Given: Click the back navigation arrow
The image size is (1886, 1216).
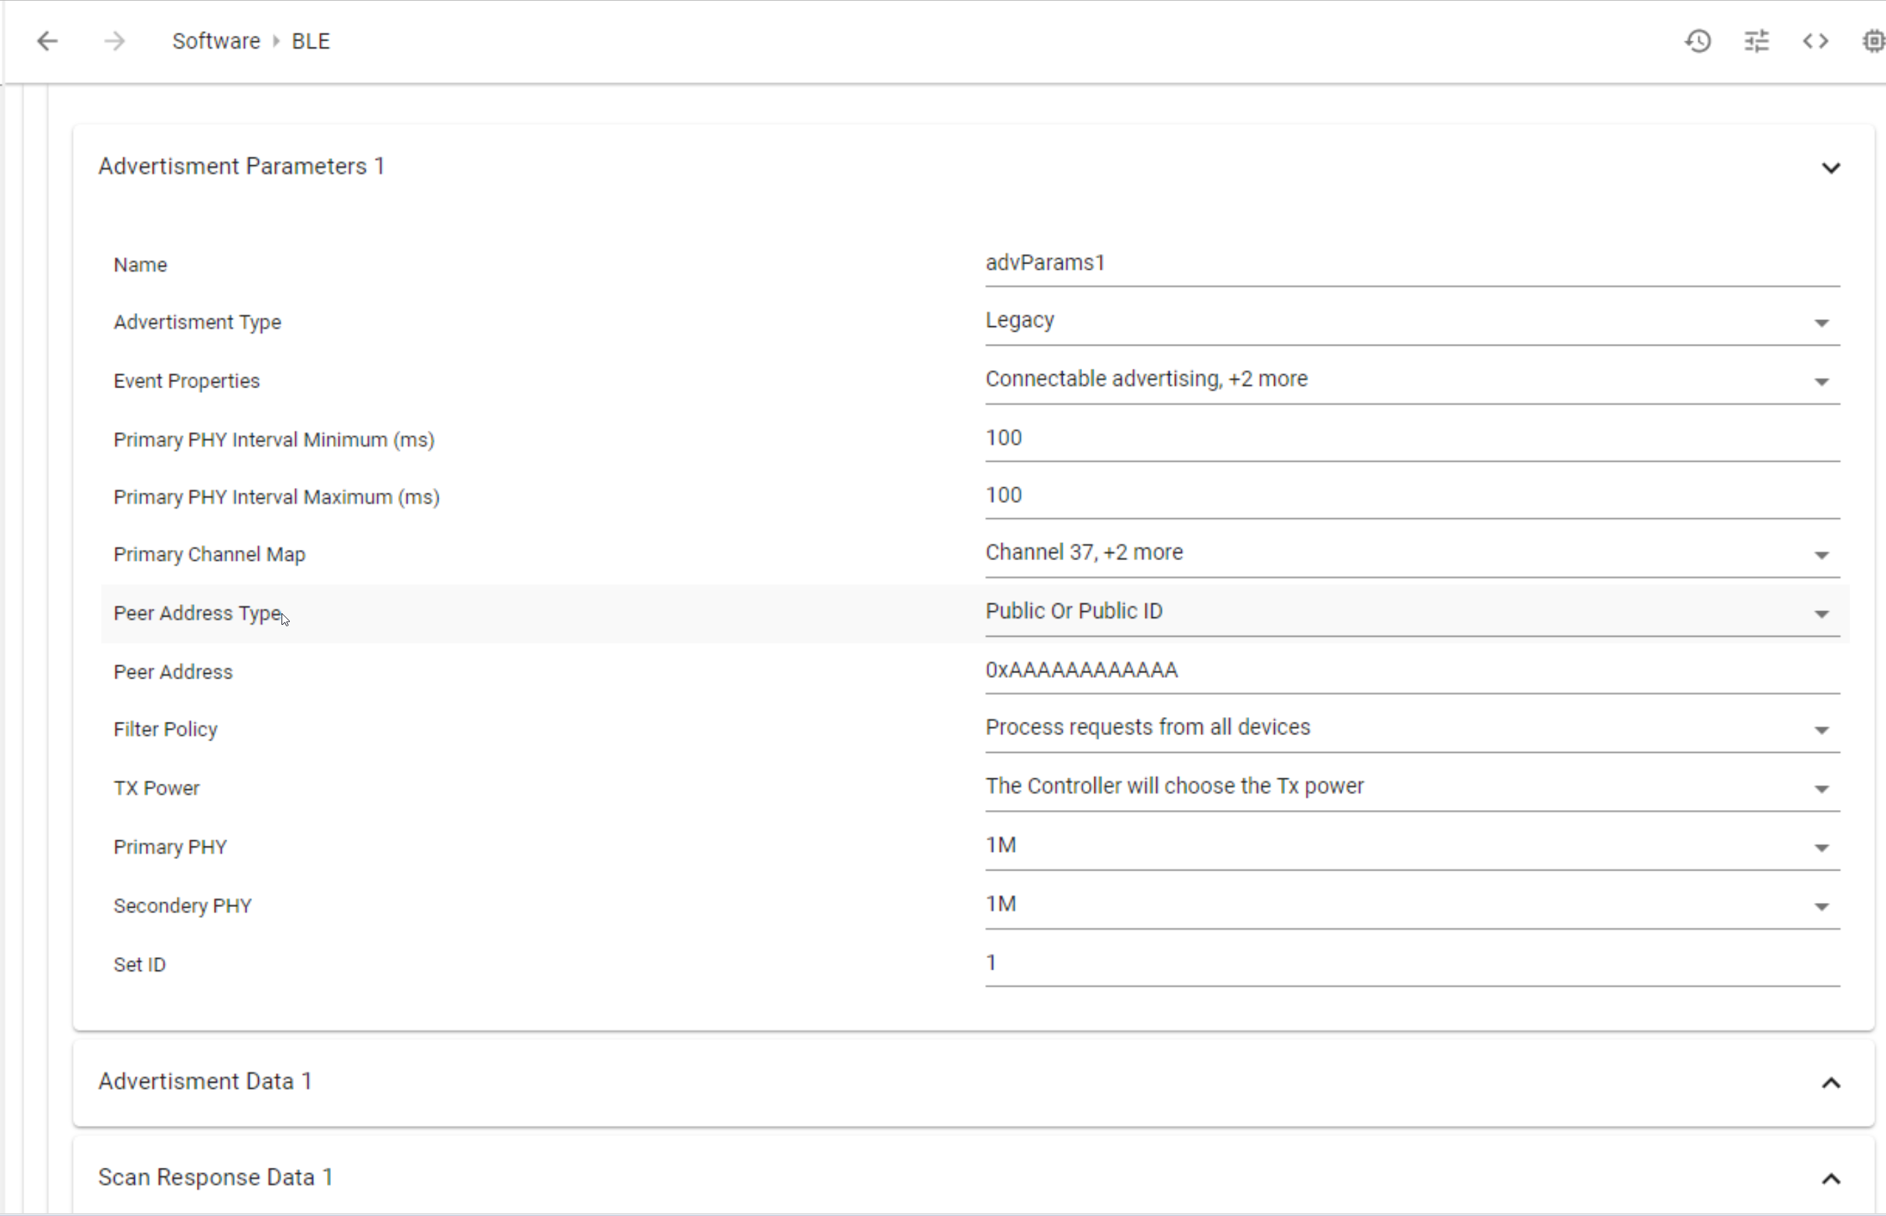Looking at the screenshot, I should [47, 41].
